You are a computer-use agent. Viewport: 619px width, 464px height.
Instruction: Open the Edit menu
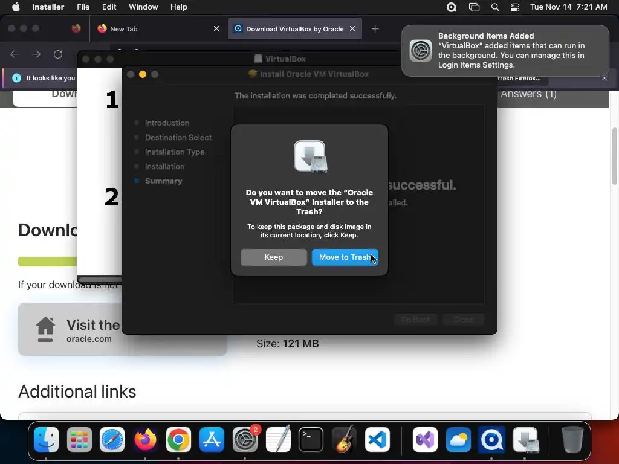pos(109,7)
